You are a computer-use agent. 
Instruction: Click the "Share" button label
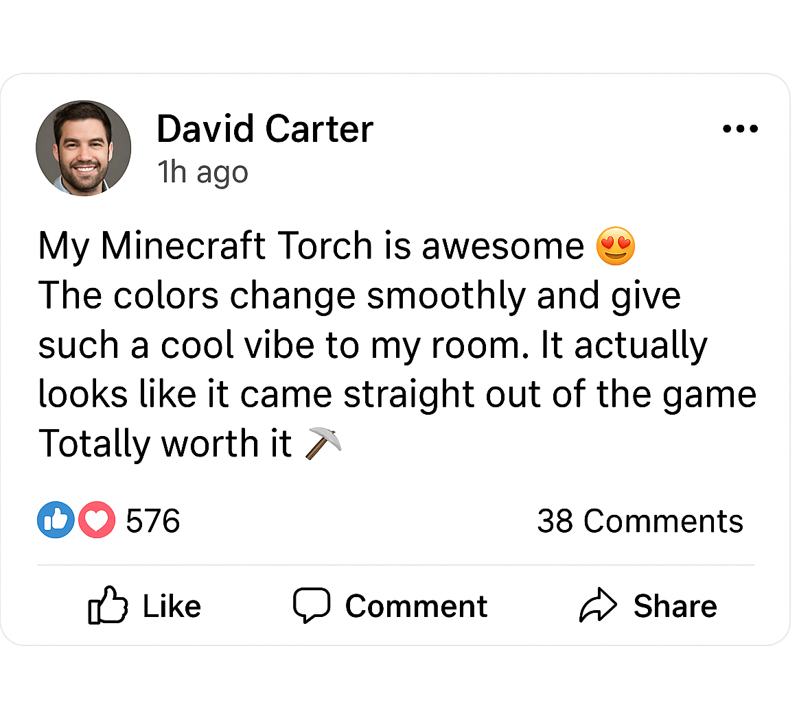675,607
